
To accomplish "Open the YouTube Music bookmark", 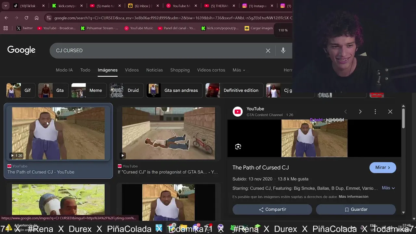I will (139, 28).
